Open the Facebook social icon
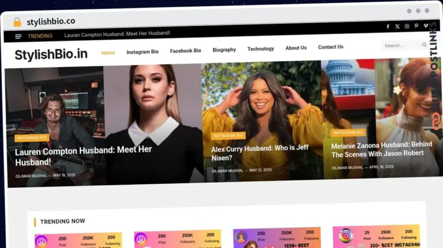Viewport: 443px width, 248px height. pos(388,27)
